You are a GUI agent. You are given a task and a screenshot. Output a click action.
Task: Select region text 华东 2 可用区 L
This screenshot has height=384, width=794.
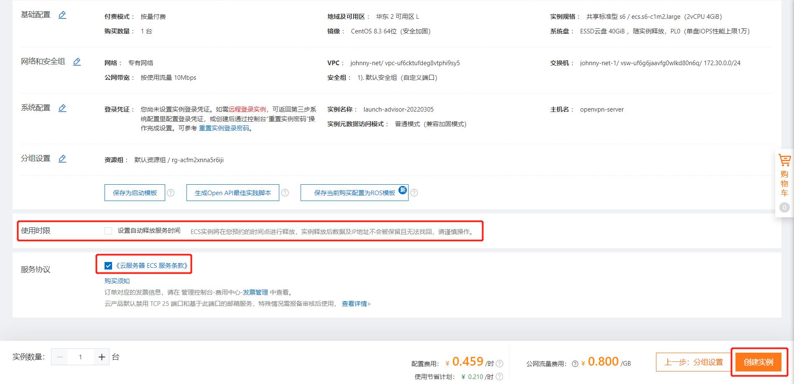[x=397, y=17]
